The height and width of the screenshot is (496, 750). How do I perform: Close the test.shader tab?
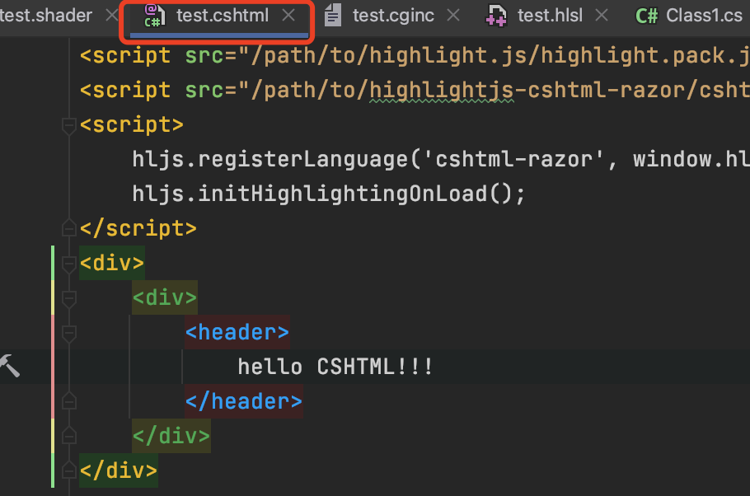[111, 14]
